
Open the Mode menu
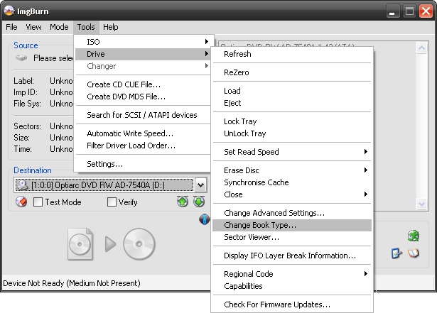59,27
